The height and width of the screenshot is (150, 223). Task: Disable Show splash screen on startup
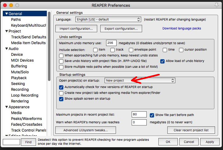[61, 99]
